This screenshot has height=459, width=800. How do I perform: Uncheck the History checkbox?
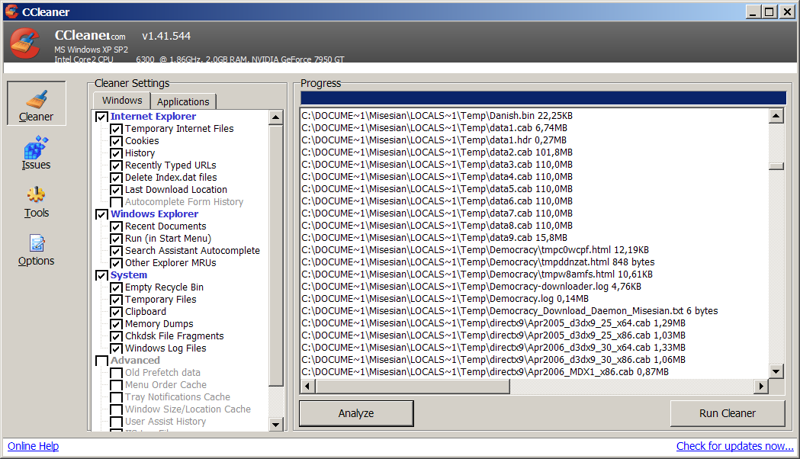[x=117, y=153]
